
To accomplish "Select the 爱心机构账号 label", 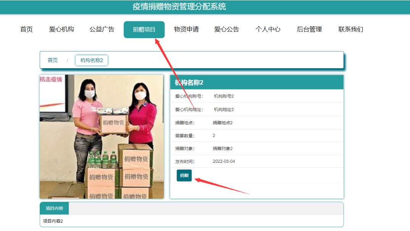I will 189,96.
